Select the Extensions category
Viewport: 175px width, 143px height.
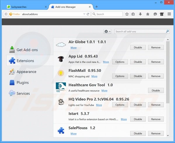point(30,61)
